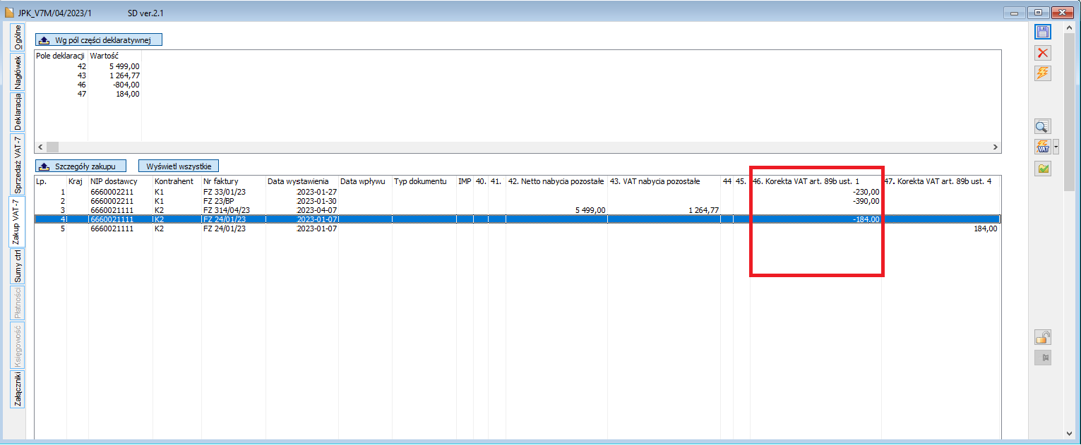Click date 2023-01-27 in row 1

[317, 192]
